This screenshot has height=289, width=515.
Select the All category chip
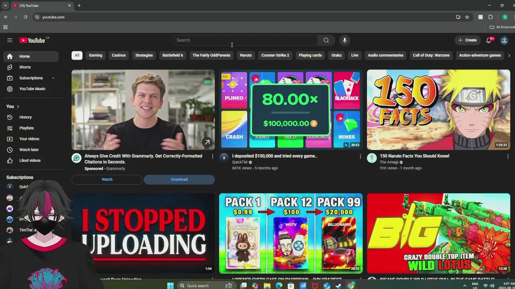(x=77, y=55)
